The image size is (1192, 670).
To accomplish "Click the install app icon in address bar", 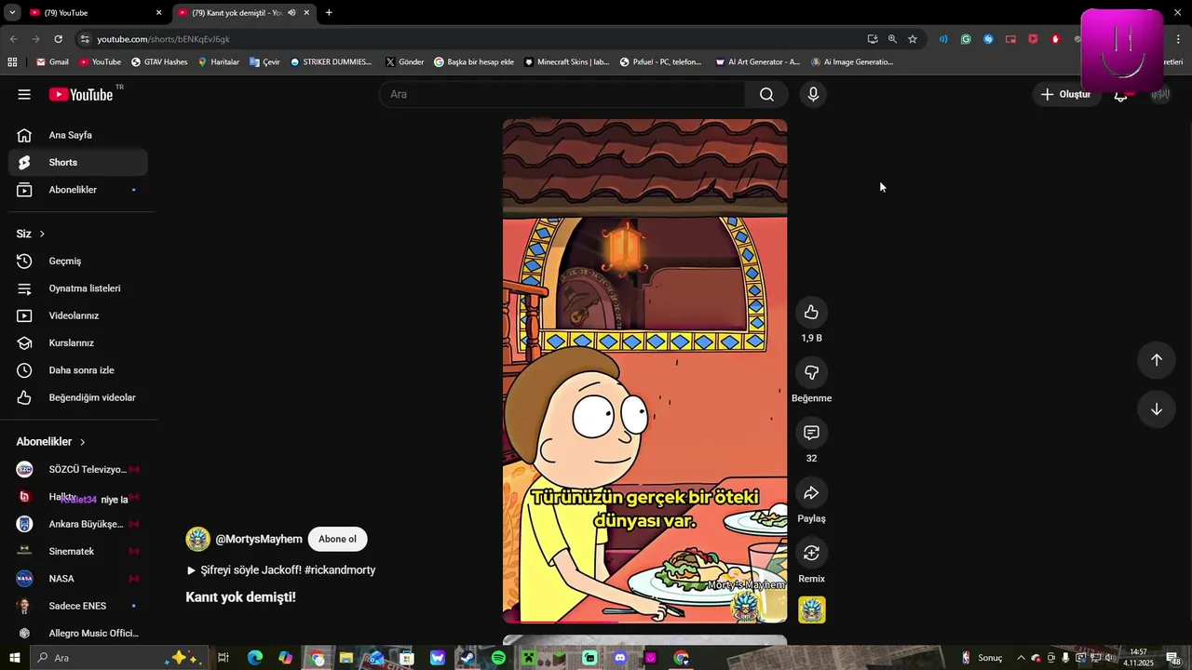I will [x=872, y=39].
